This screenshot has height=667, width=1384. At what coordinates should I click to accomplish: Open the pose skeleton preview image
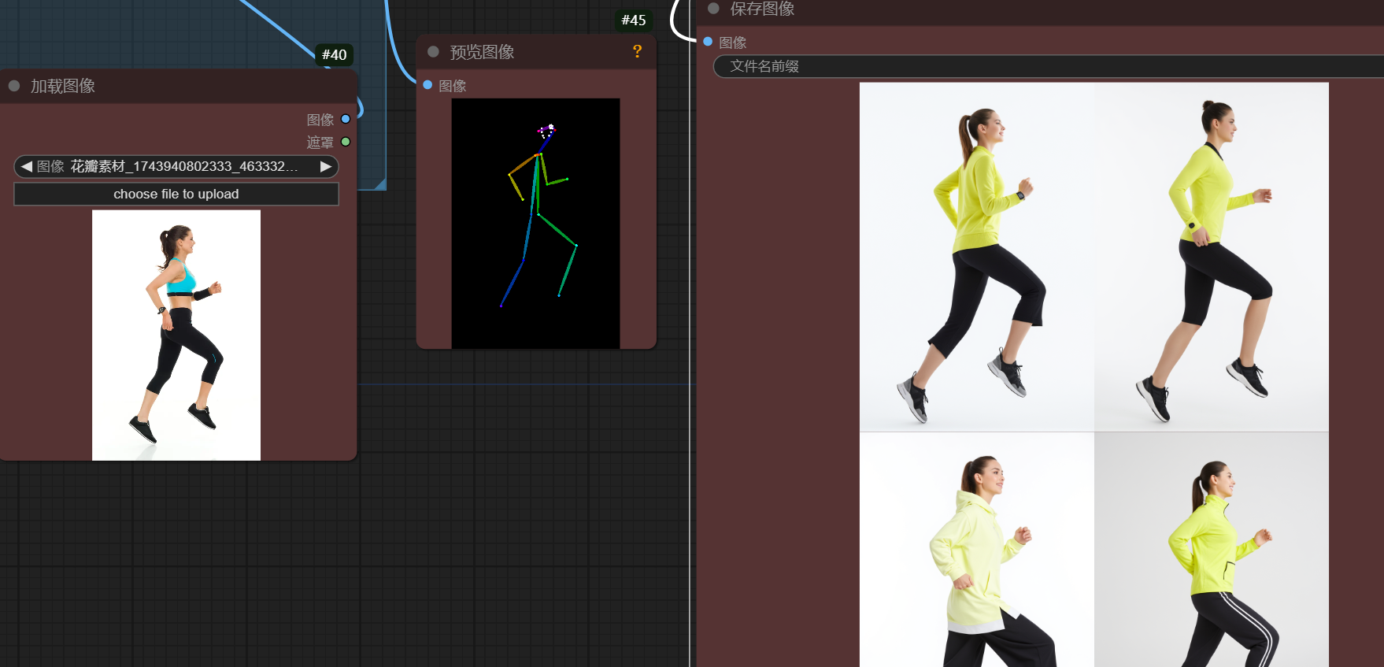click(x=535, y=224)
